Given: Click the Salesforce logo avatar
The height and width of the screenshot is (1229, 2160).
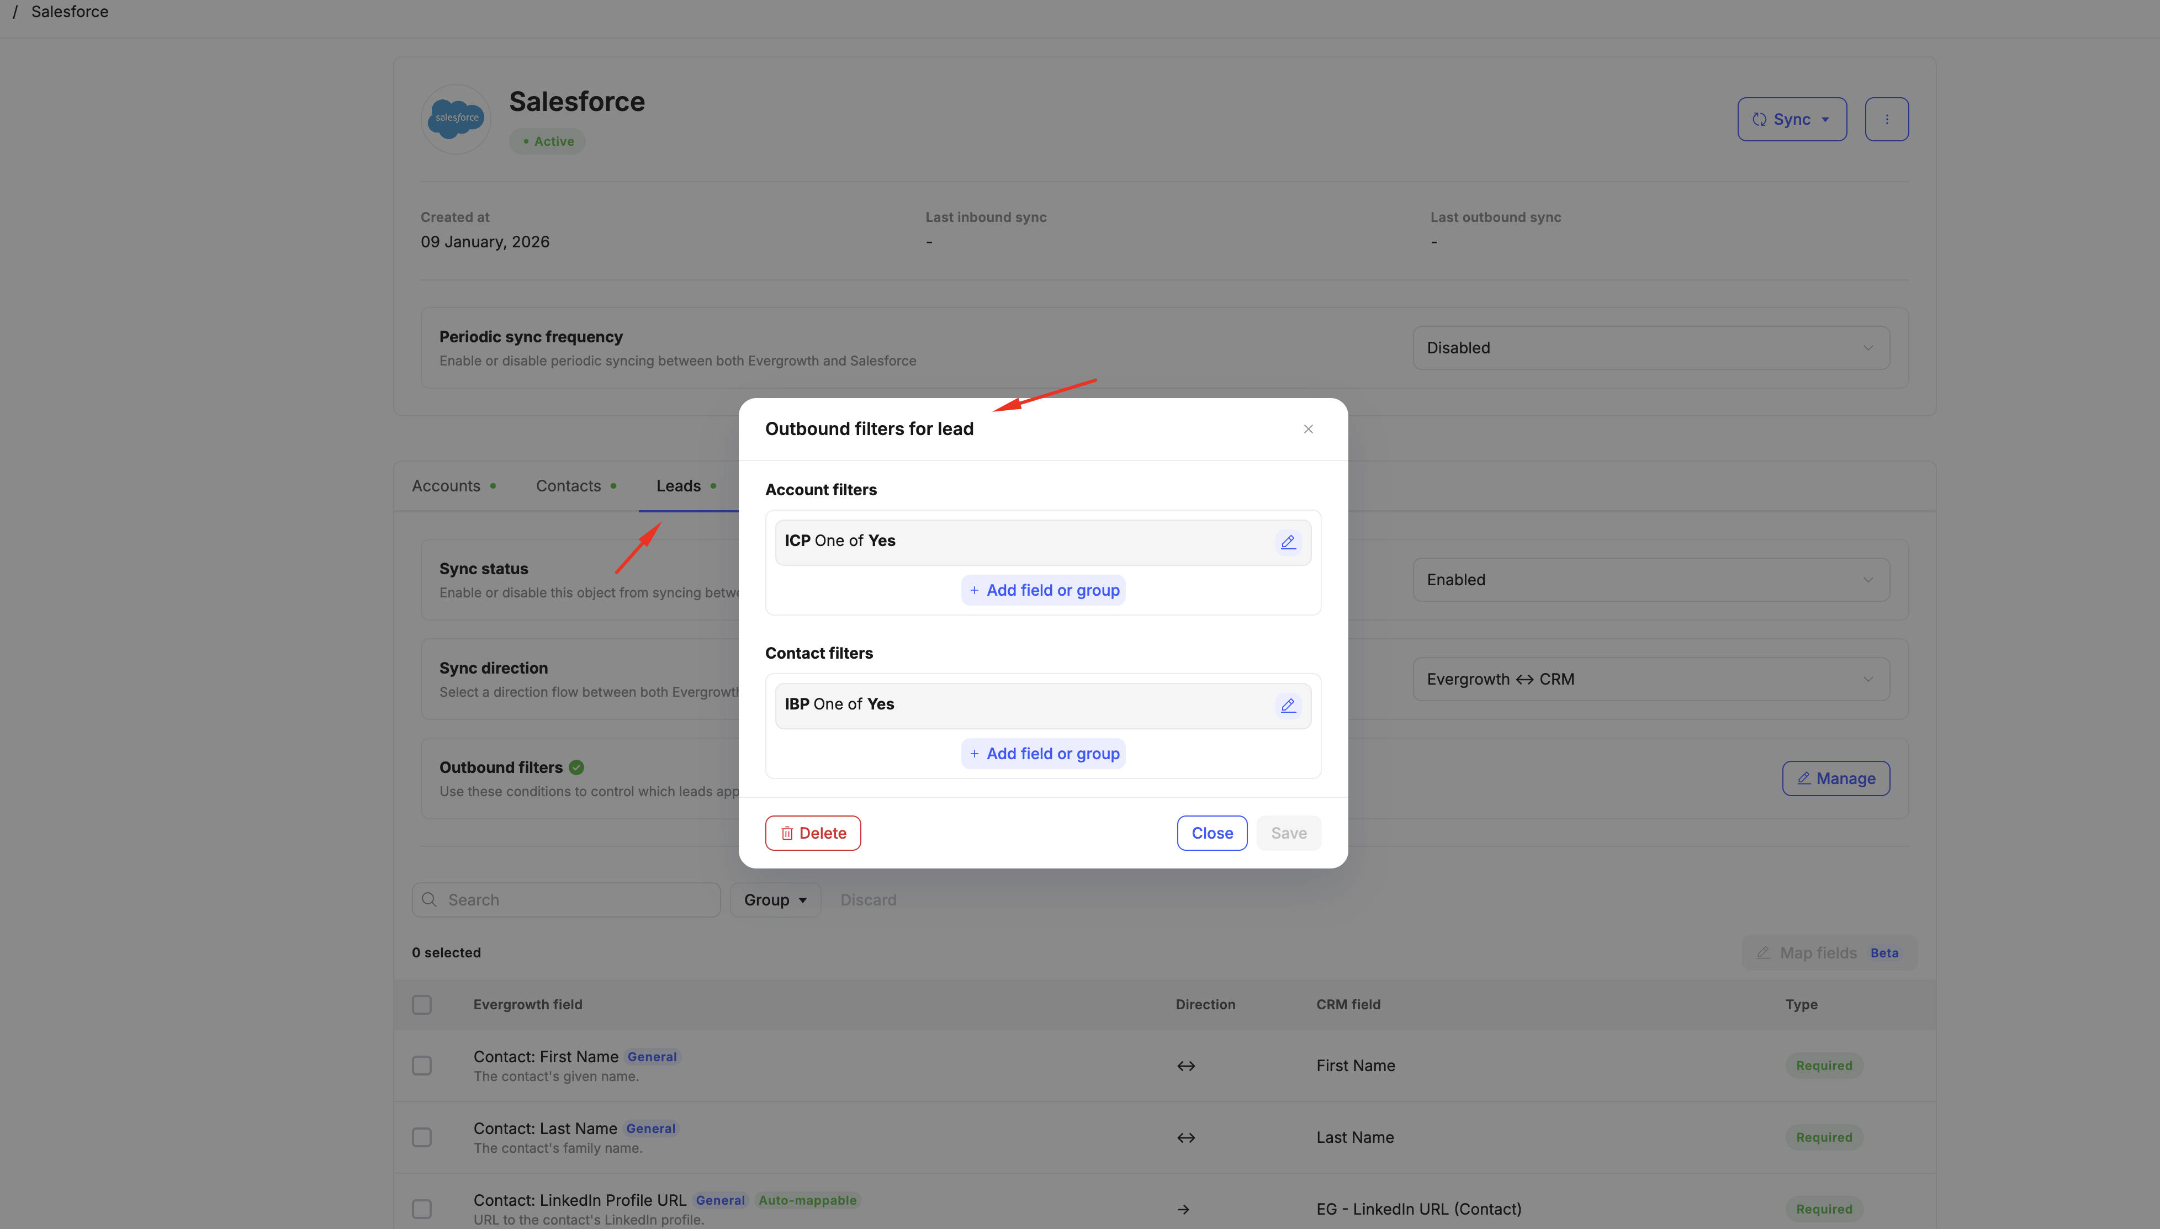Looking at the screenshot, I should click(x=455, y=118).
